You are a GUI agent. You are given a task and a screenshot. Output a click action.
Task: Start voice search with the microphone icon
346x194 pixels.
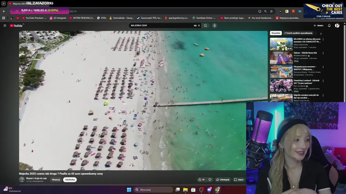click(x=215, y=26)
